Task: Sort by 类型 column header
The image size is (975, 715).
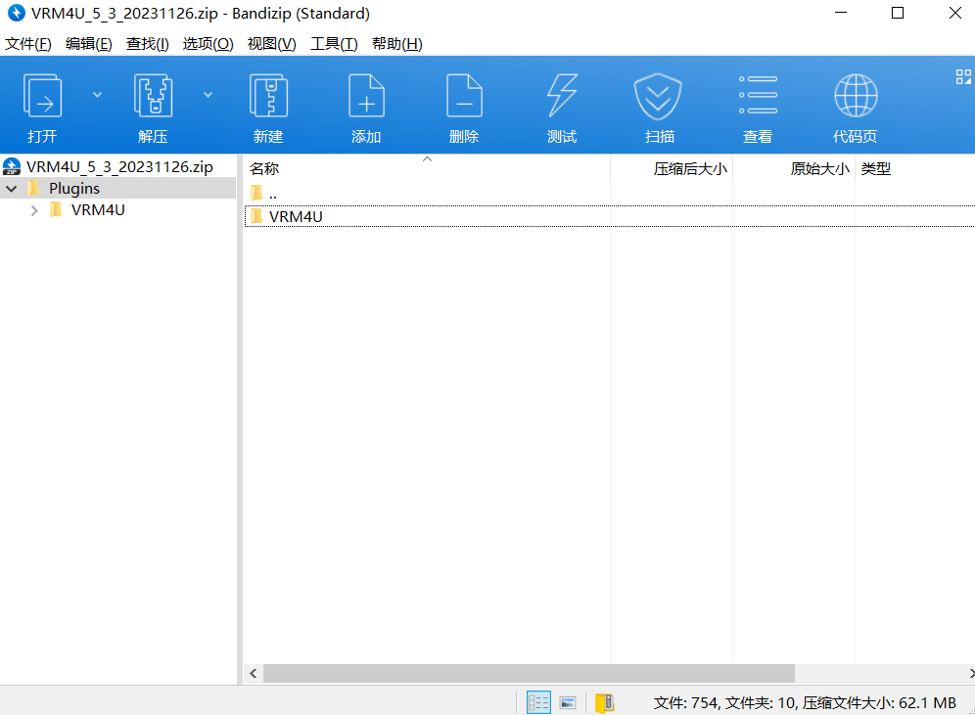Action: [915, 168]
